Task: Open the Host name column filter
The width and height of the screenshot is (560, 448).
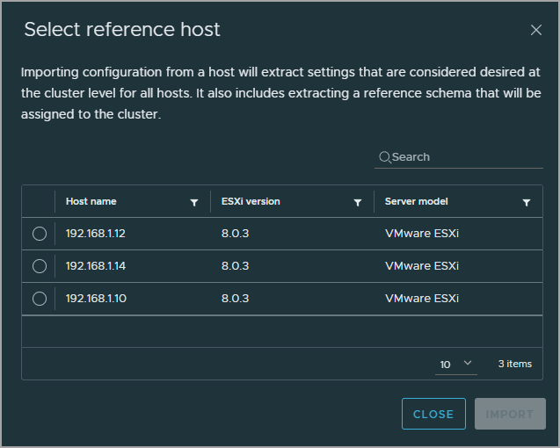Action: pyautogui.click(x=194, y=202)
